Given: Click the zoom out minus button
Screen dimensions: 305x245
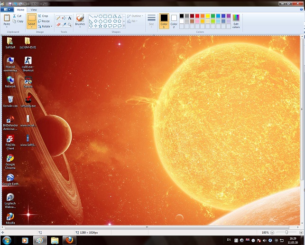Looking at the screenshot, I should coord(272,232).
